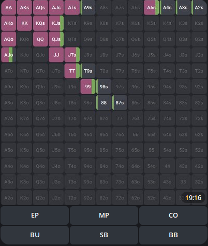208x246 pixels.
Task: Select the EP position button
Action: point(35,216)
